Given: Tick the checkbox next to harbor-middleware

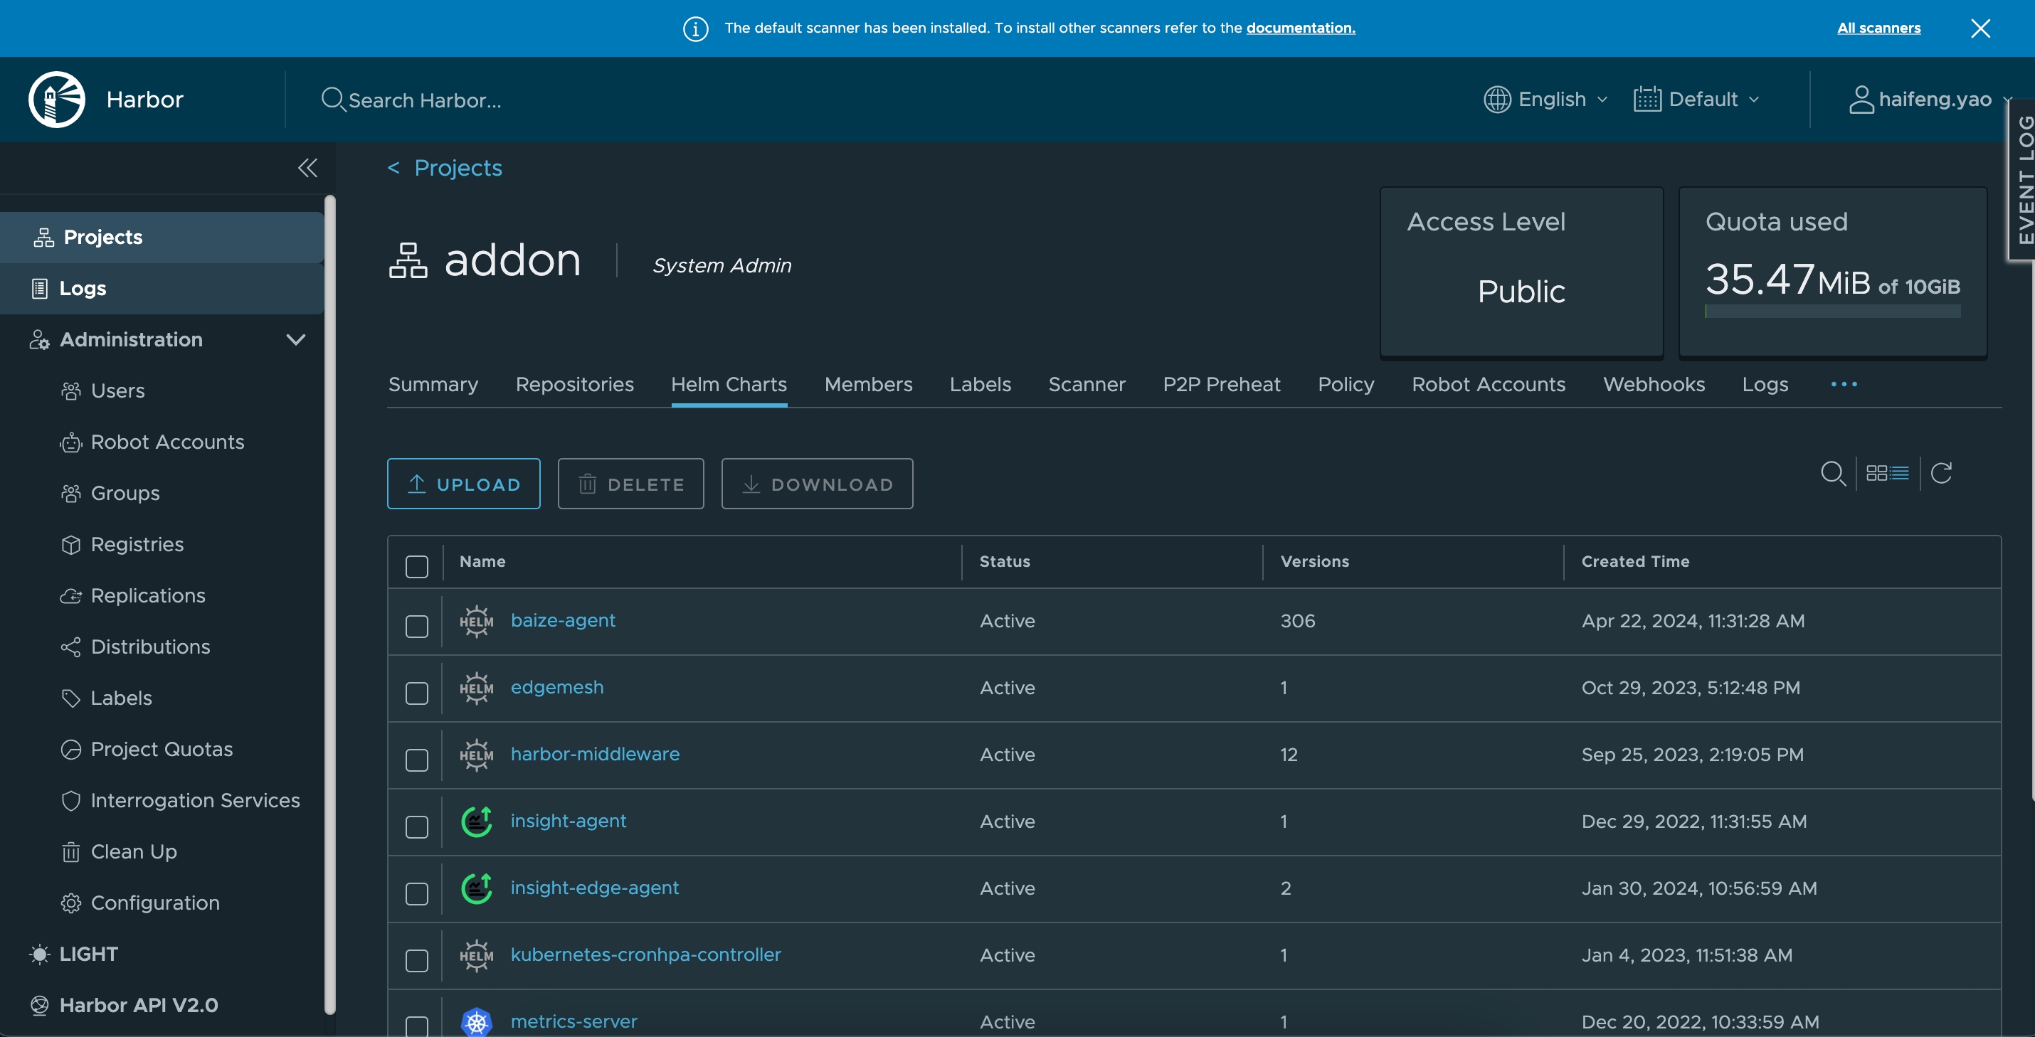Looking at the screenshot, I should (x=417, y=760).
